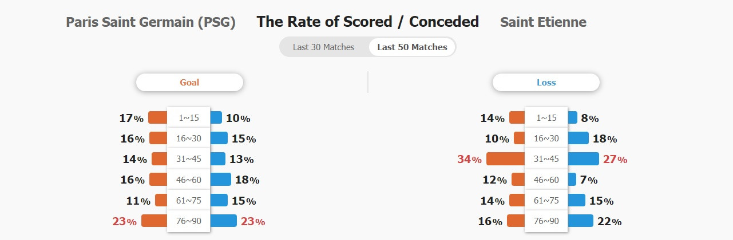Click the blue 22% bar for Loss 76~90
This screenshot has width=733, height=240.
(x=580, y=221)
